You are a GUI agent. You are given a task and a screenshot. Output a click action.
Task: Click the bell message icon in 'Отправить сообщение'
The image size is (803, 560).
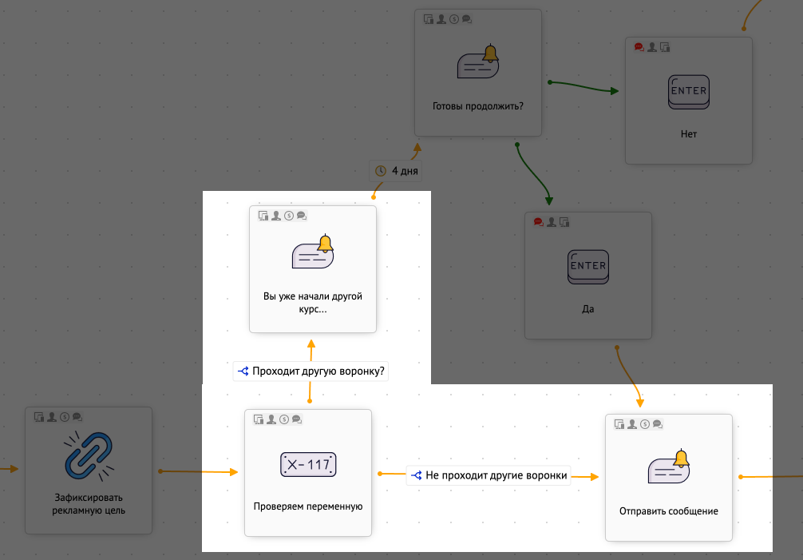point(669,469)
